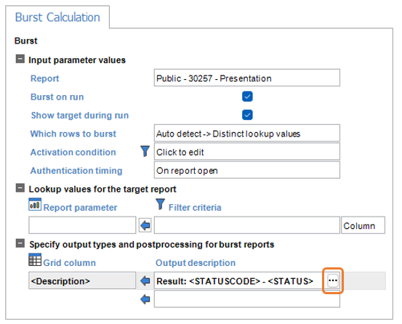Click the Filter criteria funnel icon

tap(160, 204)
